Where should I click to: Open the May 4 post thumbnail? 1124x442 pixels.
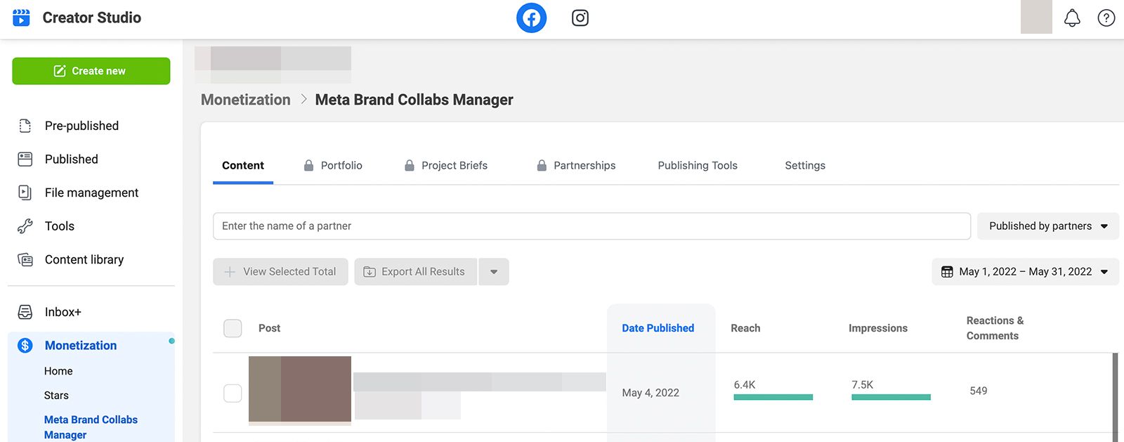click(300, 391)
